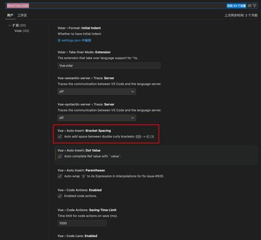261x240 pixels.
Task: Toggle Bracket Spacing auto insert checkbox
Action: tap(60, 137)
